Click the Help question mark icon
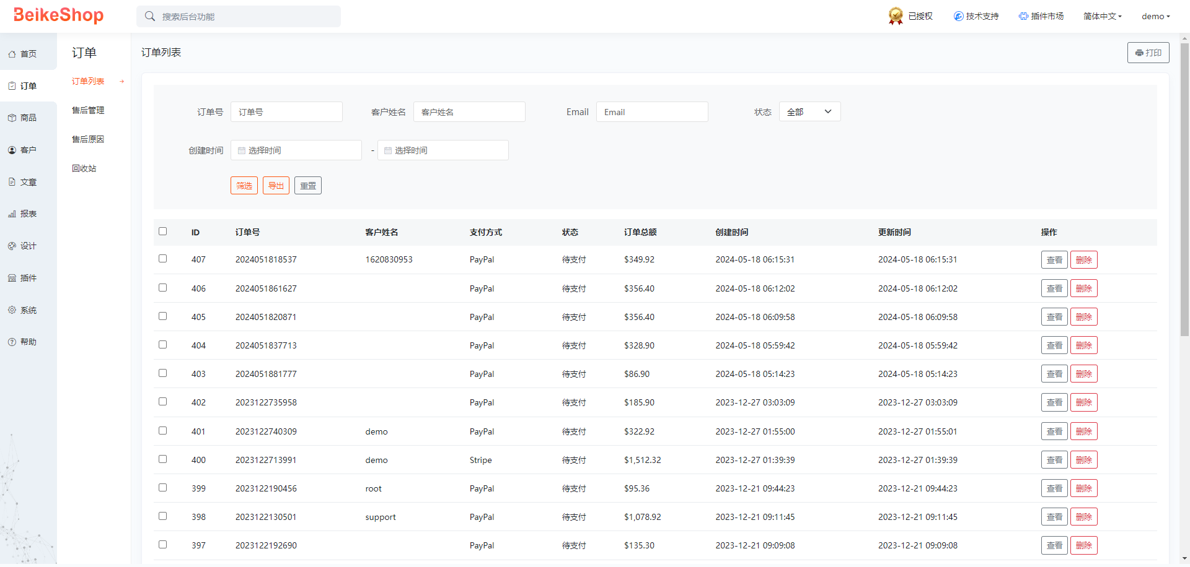The height and width of the screenshot is (567, 1190). (x=12, y=342)
